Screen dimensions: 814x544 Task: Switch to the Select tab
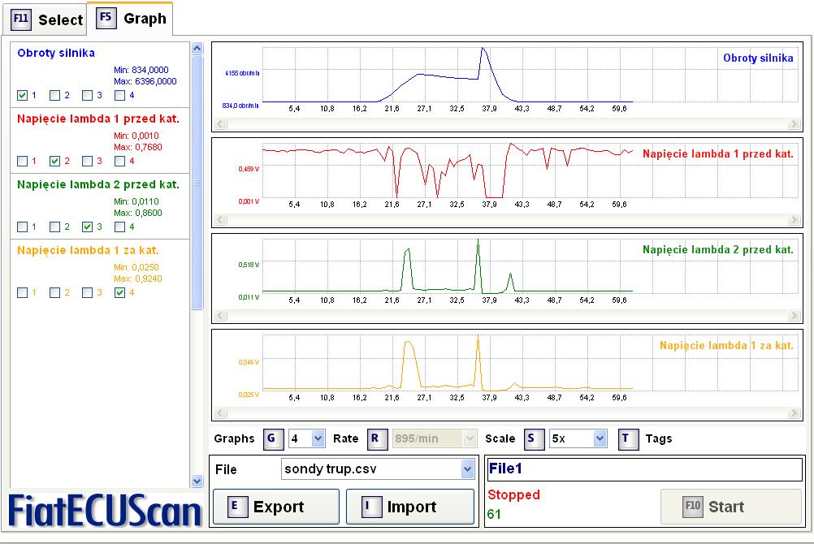(48, 19)
